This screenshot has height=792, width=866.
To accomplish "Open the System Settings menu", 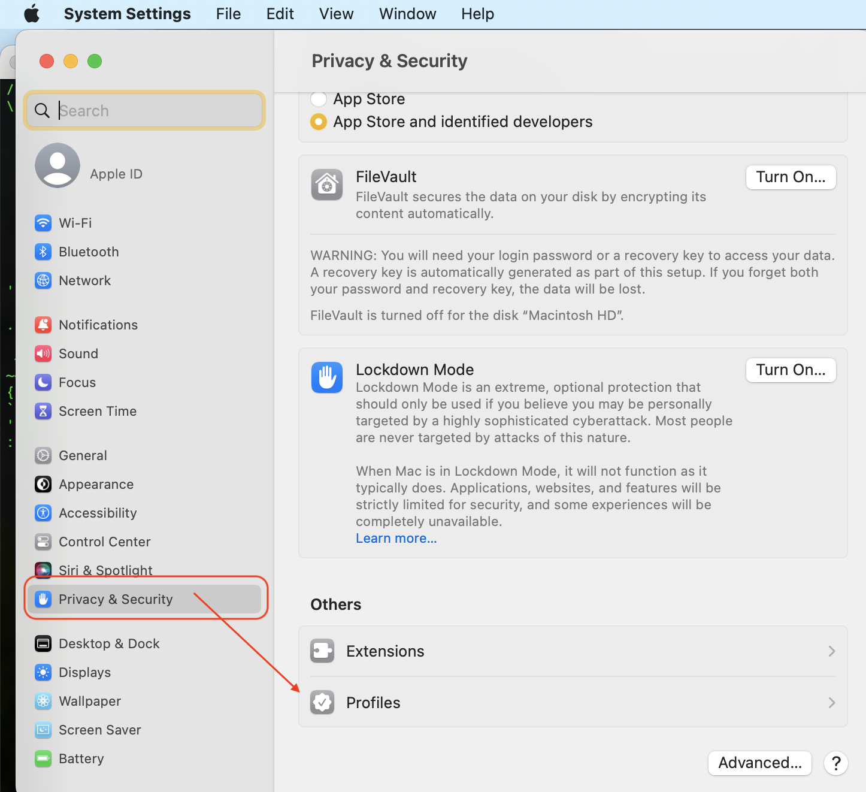I will (128, 14).
